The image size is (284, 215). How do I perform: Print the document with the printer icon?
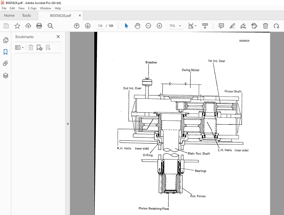39,26
